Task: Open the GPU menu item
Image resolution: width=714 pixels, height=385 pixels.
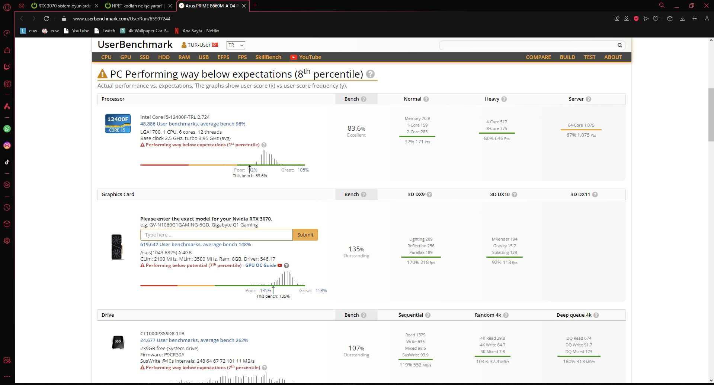Action: tap(126, 57)
